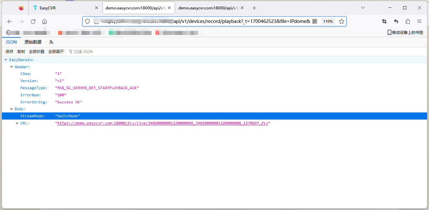Collapse the Header node
This screenshot has height=210, width=429.
click(12, 67)
